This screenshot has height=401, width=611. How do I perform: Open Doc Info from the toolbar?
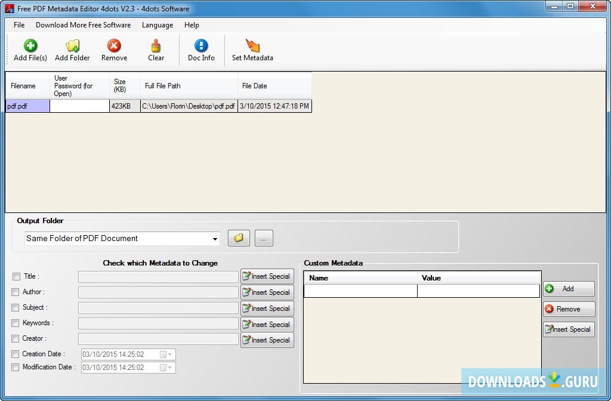point(201,50)
